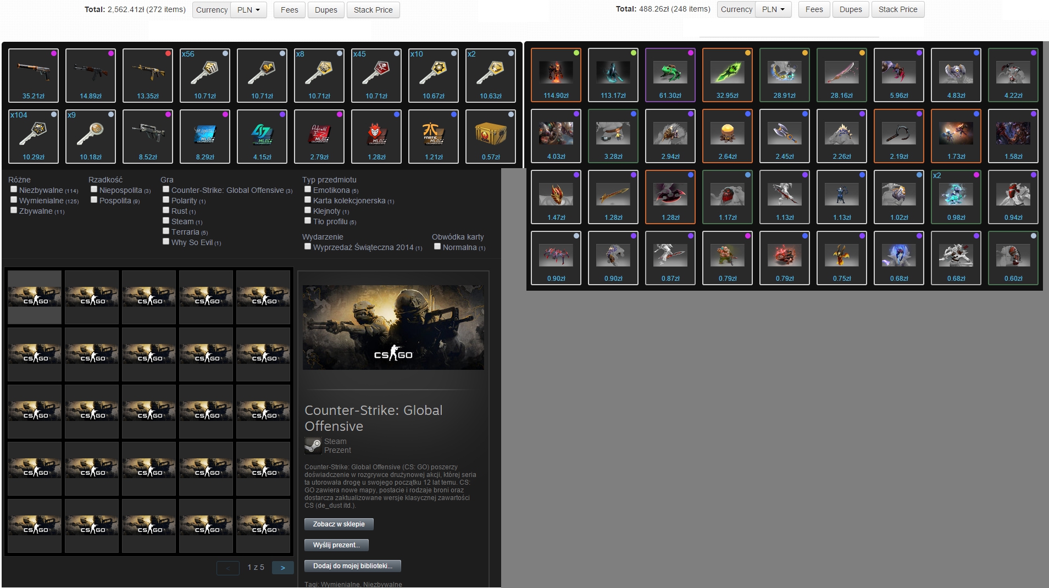Toggle the Tło profilu checkbox
The image size is (1049, 588).
pyautogui.click(x=308, y=221)
